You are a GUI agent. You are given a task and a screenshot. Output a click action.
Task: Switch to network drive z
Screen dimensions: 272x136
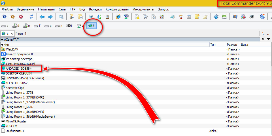[80, 26]
